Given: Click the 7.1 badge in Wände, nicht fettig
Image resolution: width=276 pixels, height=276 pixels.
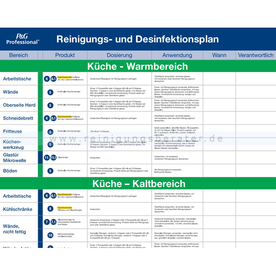Looking at the screenshot, I should [x=53, y=222].
